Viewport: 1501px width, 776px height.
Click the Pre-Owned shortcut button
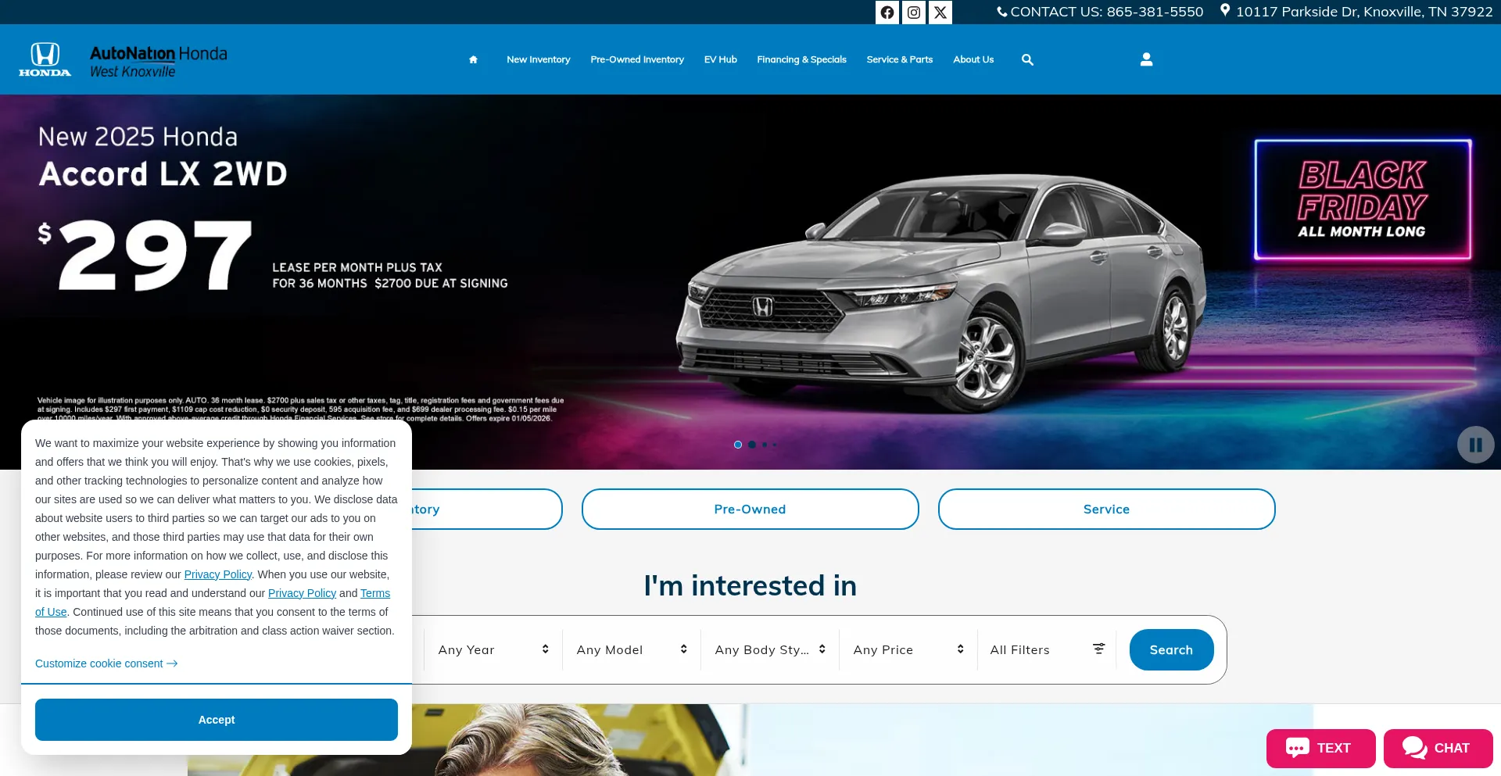click(x=750, y=509)
